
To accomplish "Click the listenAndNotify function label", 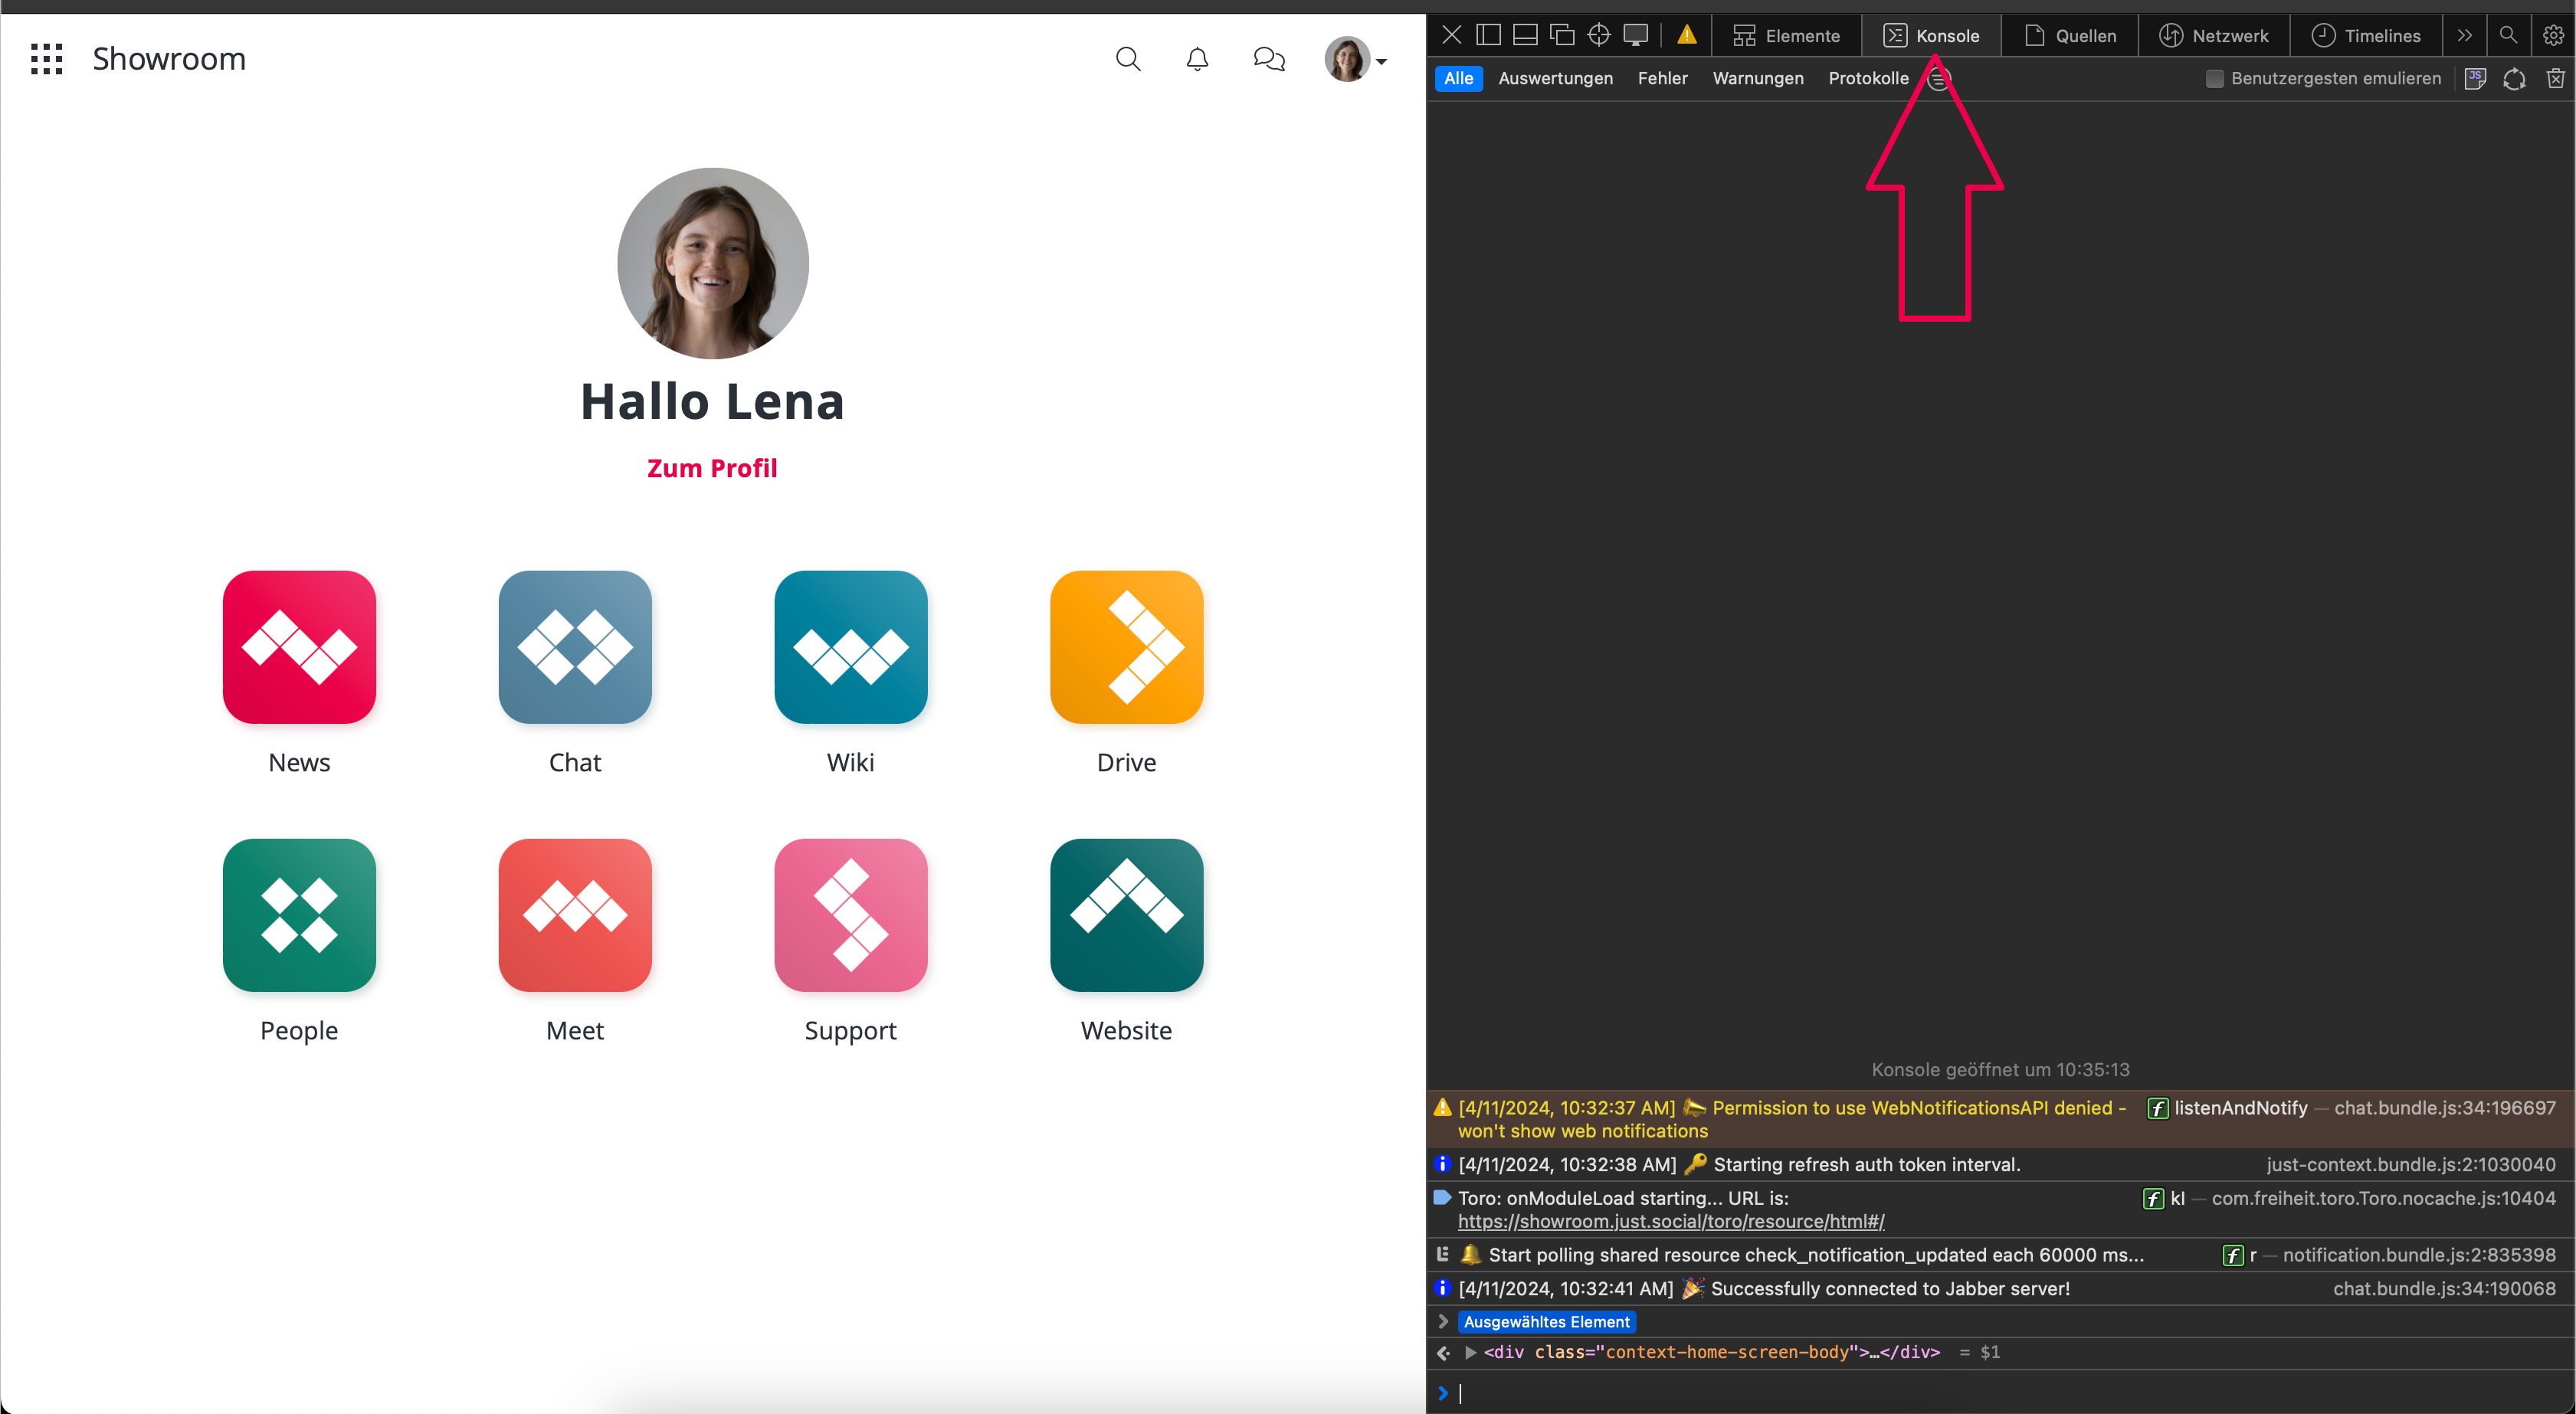I will pyautogui.click(x=2240, y=1108).
